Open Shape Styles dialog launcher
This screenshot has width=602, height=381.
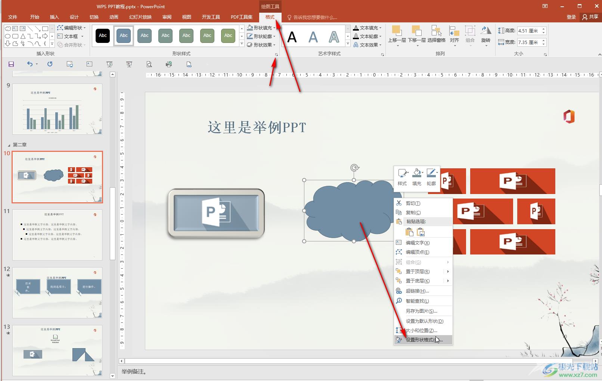coord(276,54)
